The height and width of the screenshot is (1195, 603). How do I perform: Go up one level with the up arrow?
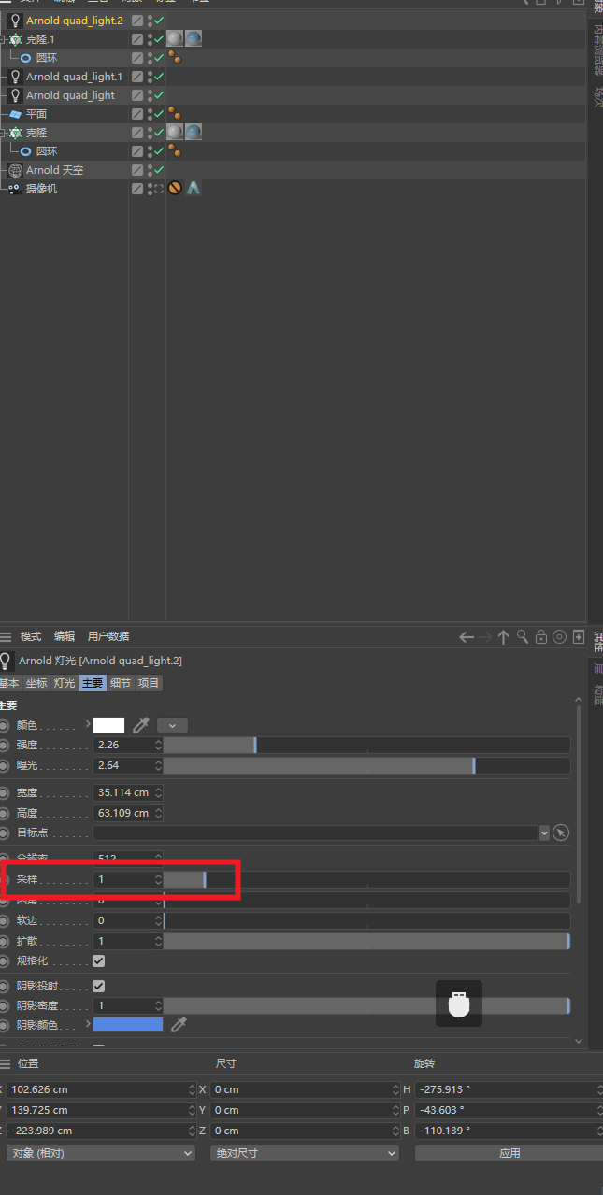point(503,637)
